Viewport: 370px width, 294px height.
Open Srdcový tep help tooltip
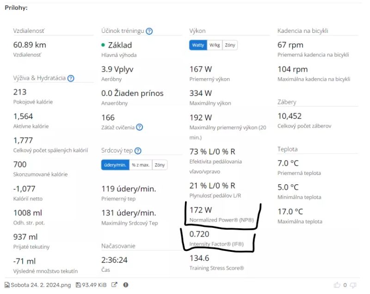tap(137, 150)
